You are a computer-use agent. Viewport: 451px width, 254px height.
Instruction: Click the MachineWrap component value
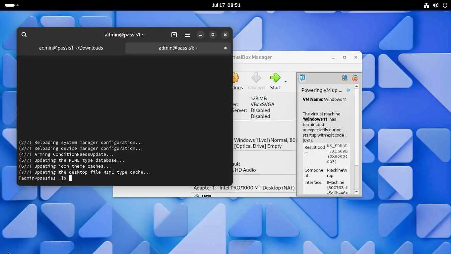coord(337,173)
